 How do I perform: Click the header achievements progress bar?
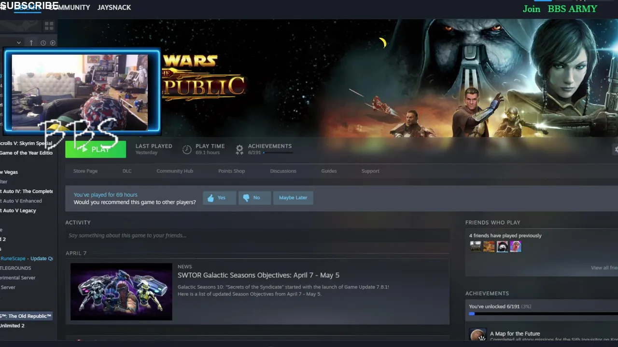[278, 153]
